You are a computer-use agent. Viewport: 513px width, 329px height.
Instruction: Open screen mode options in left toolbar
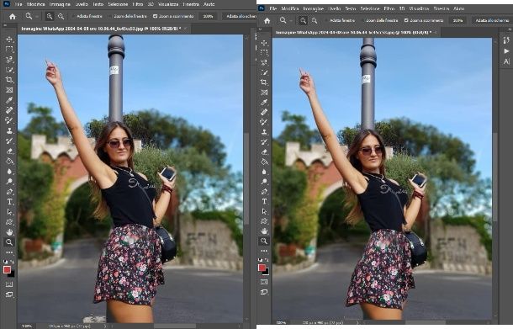coord(9,295)
